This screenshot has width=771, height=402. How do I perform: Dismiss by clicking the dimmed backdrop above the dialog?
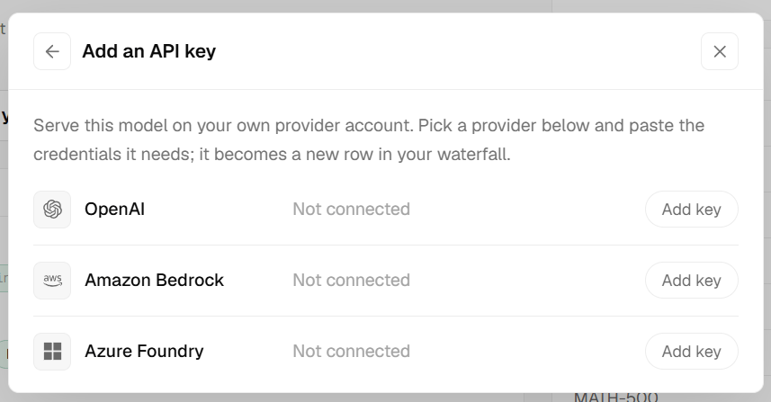tap(385, 6)
